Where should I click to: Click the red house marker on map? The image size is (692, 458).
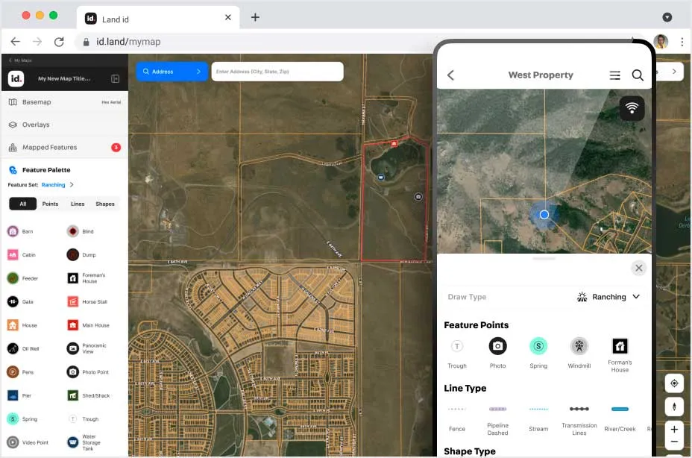coord(394,143)
